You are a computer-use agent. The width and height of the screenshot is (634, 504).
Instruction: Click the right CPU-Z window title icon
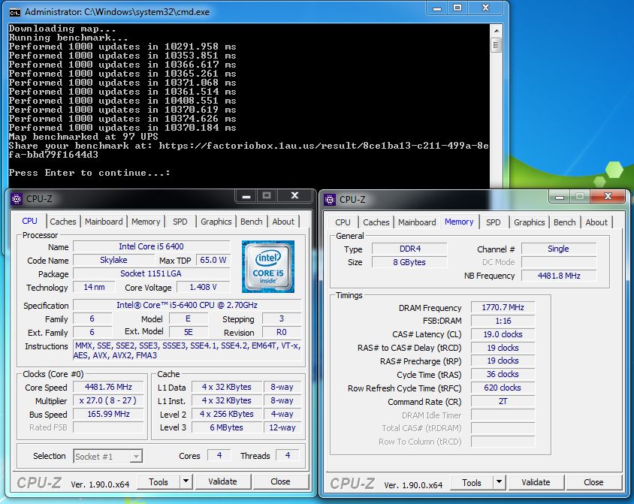coord(330,200)
